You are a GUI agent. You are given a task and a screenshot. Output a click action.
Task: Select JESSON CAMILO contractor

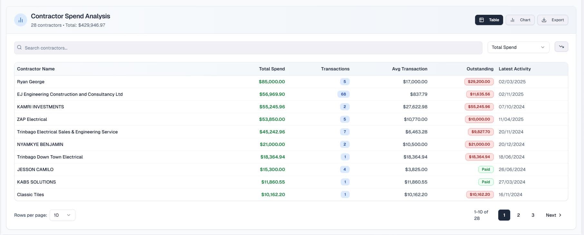click(35, 169)
